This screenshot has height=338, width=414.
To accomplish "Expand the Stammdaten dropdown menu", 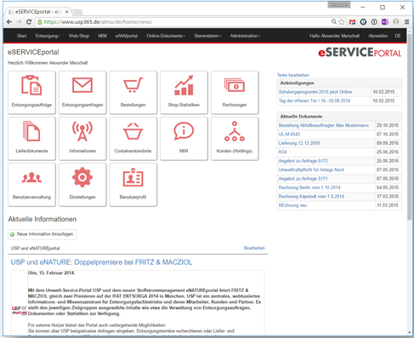I will 207,36.
